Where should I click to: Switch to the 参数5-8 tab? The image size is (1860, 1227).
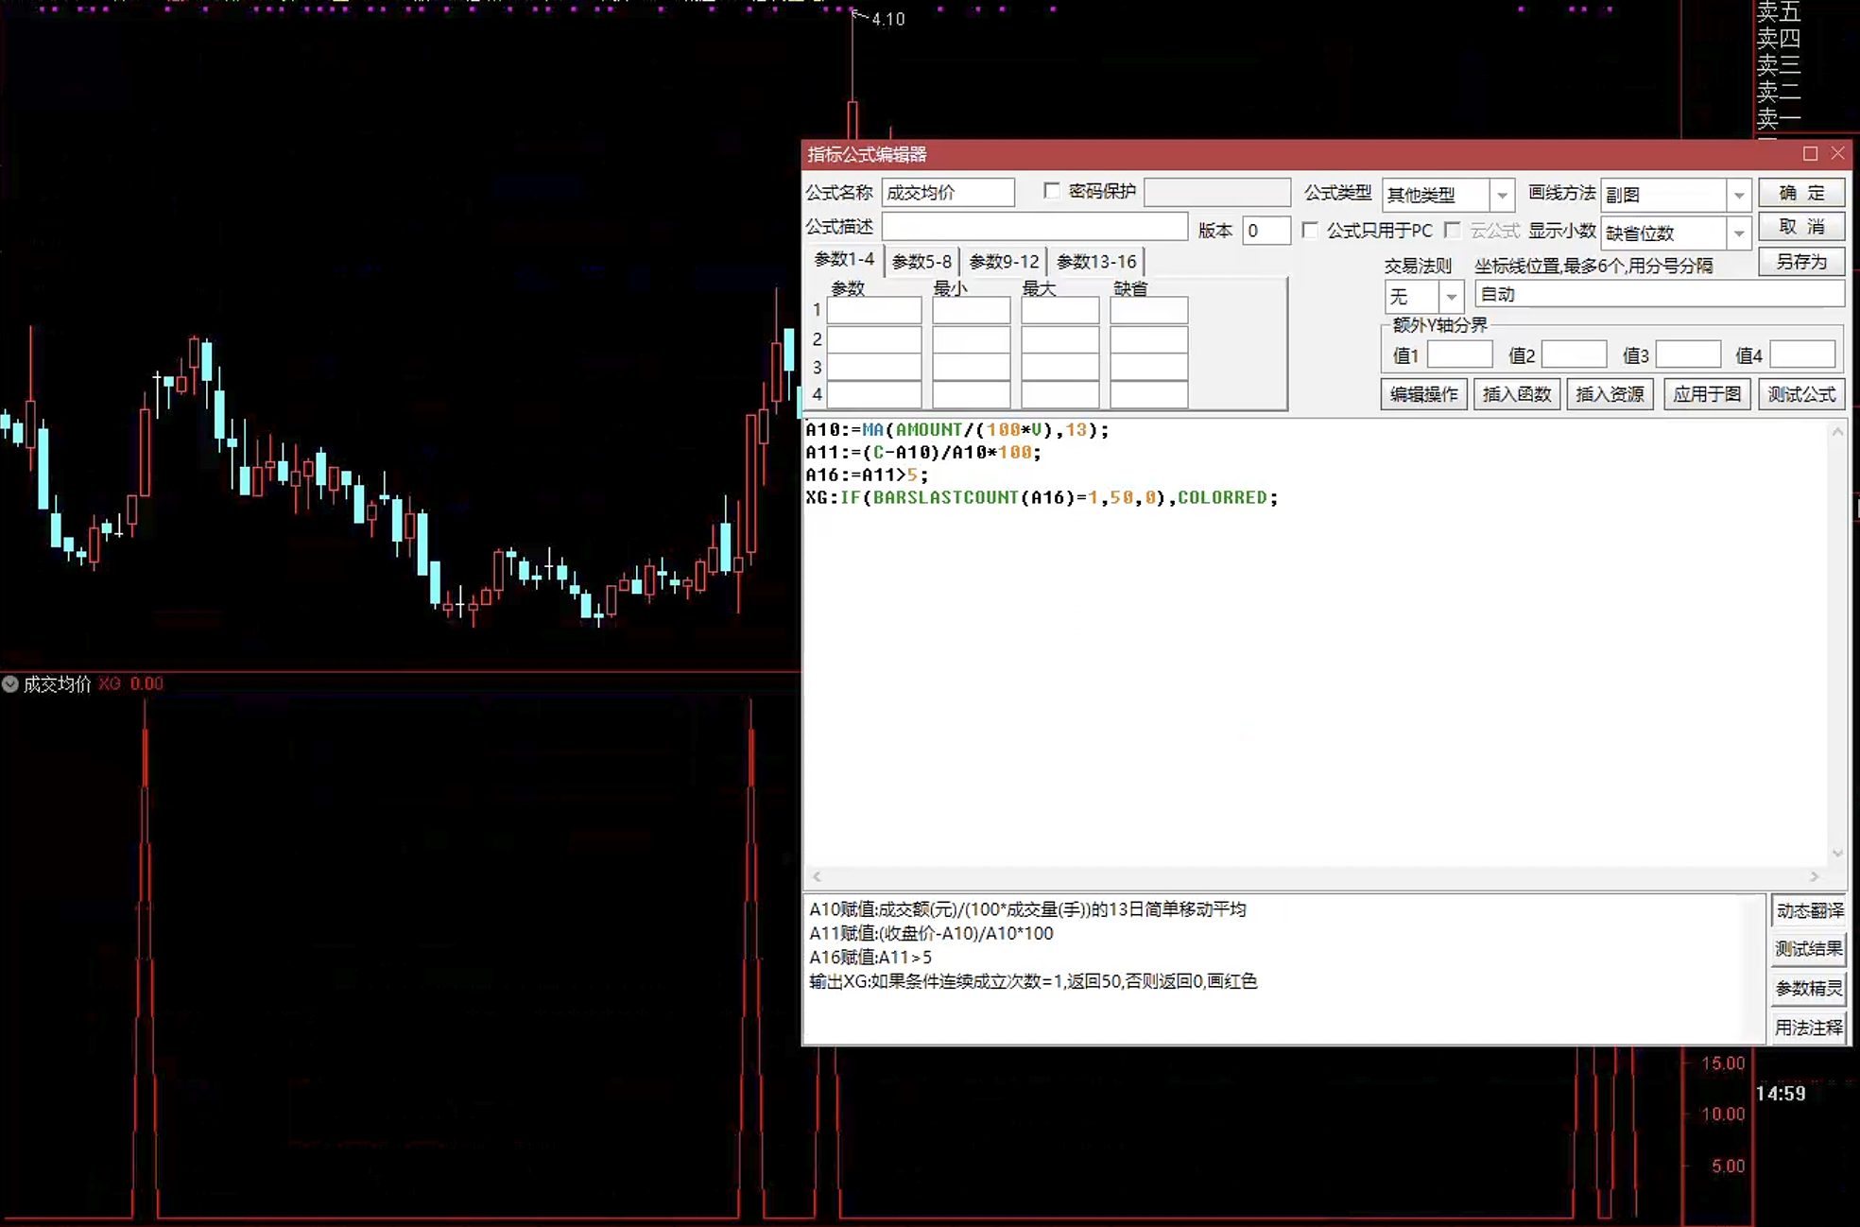tap(921, 262)
